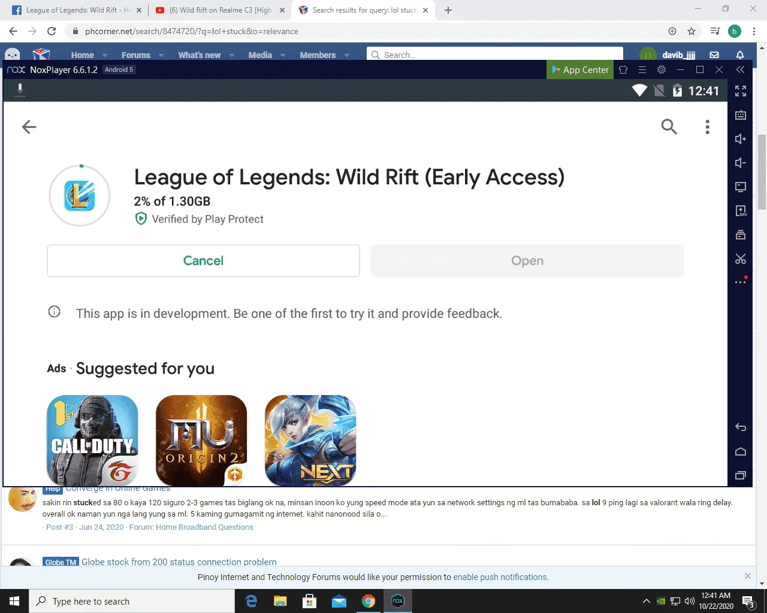Open davib_jjjj account menu
The width and height of the screenshot is (767, 613).
pyautogui.click(x=668, y=55)
